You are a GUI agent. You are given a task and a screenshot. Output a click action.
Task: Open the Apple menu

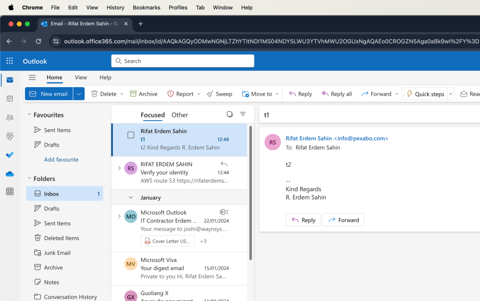pos(11,8)
